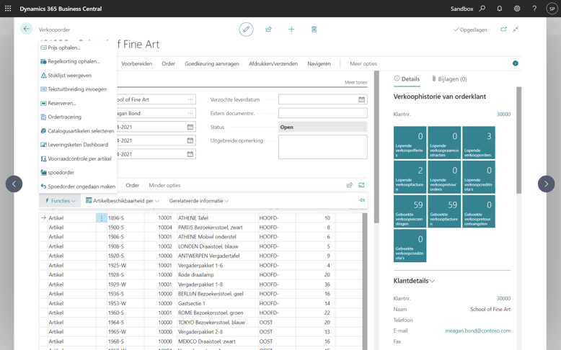
Task: Open the settings gear icon
Action: (517, 8)
